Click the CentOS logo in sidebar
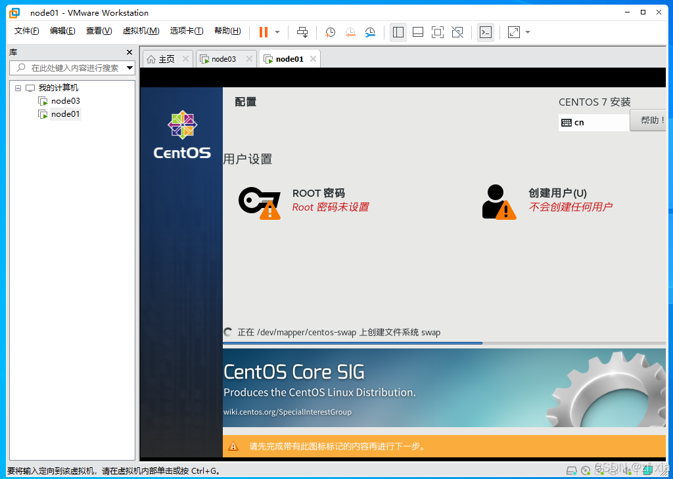The image size is (673, 479). [x=183, y=135]
